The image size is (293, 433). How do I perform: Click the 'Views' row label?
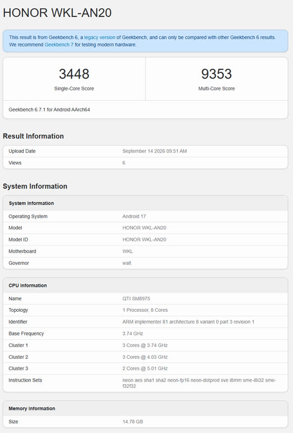pos(15,163)
